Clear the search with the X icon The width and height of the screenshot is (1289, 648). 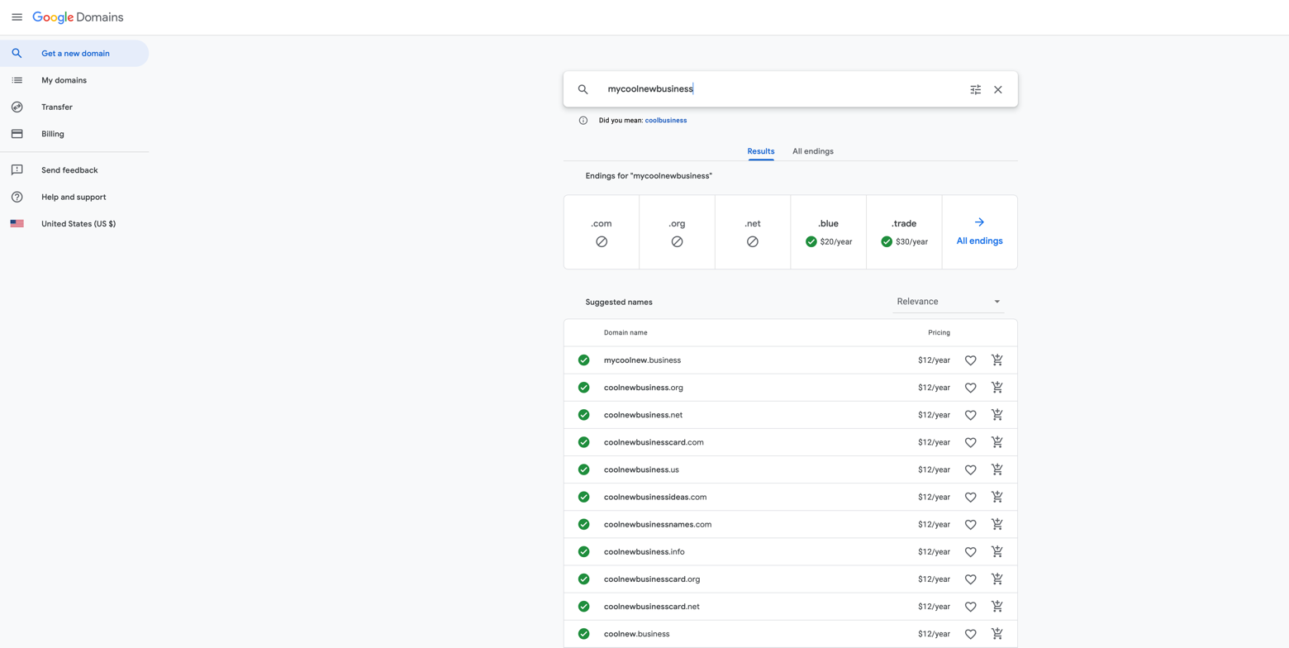997,89
